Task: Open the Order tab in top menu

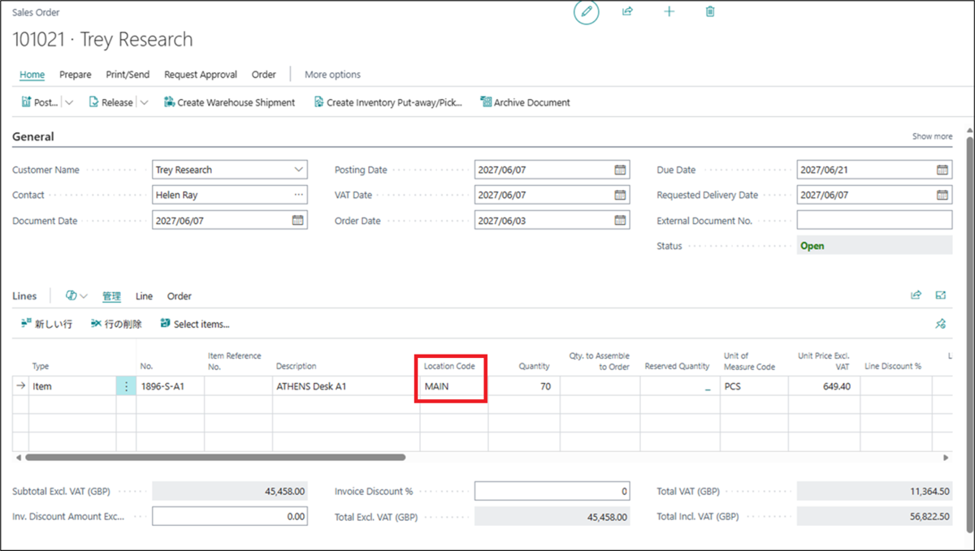Action: point(264,75)
